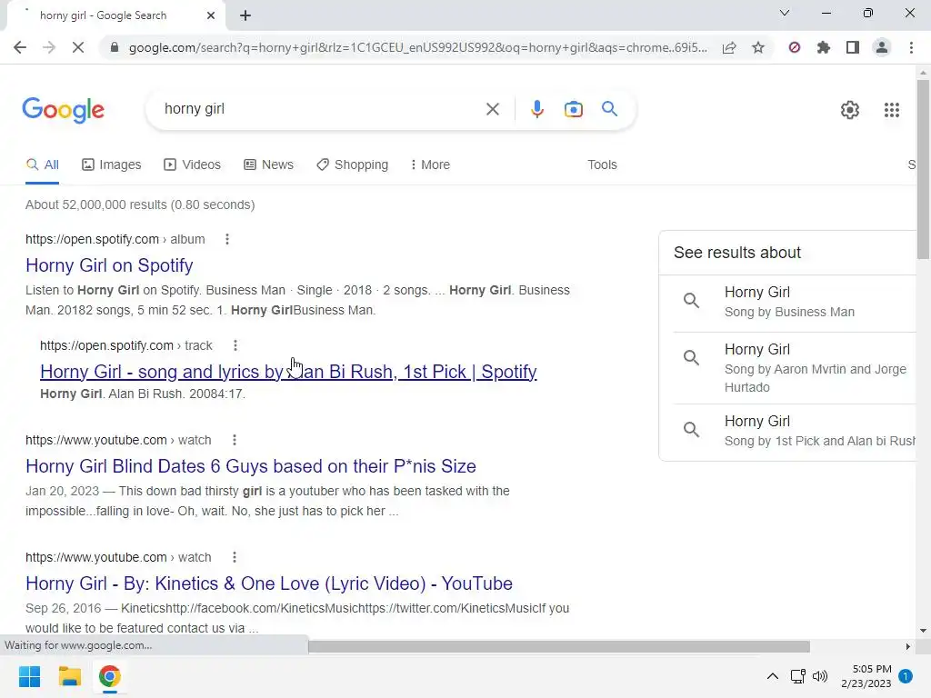
Task: Start a search by voice
Action: click(536, 109)
